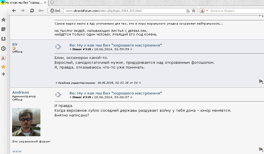Screen dimensions: 264x154
Task: Expand the Yandex search engine dropdown
Action: [x=207, y=11]
